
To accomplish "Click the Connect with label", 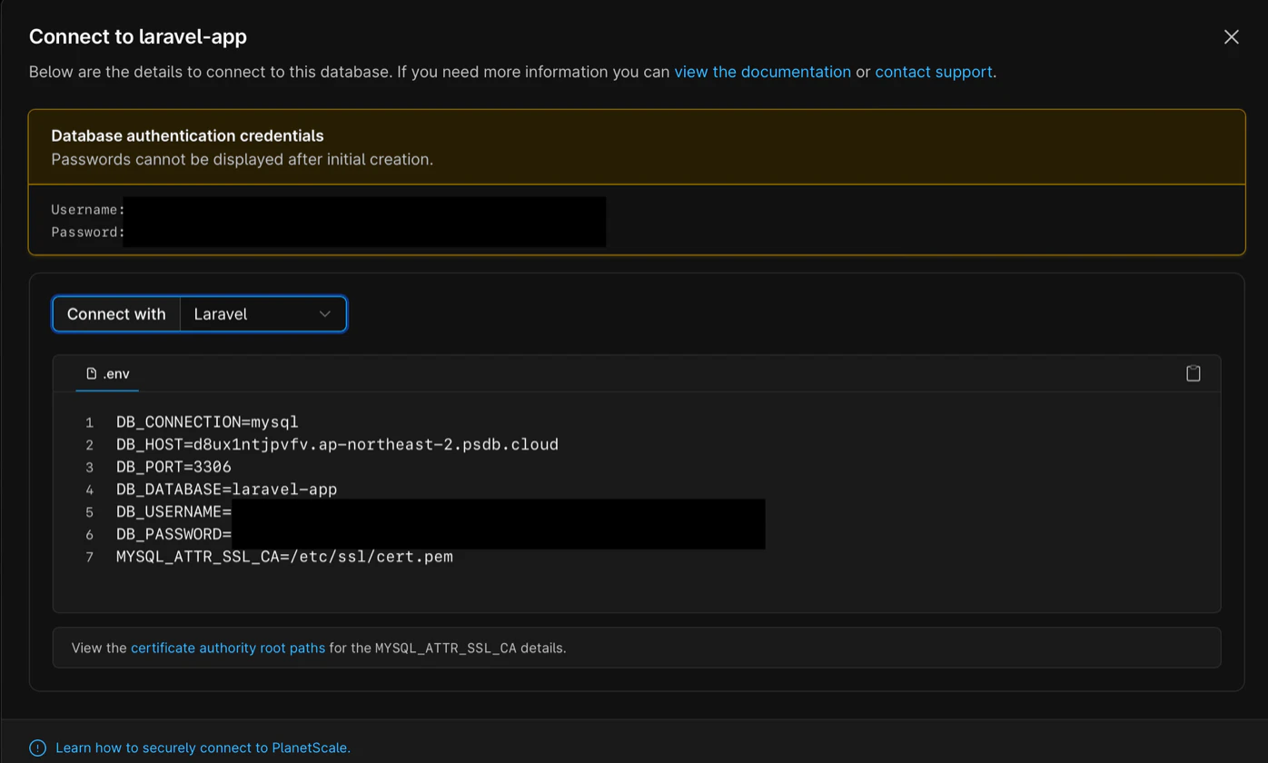I will point(116,314).
